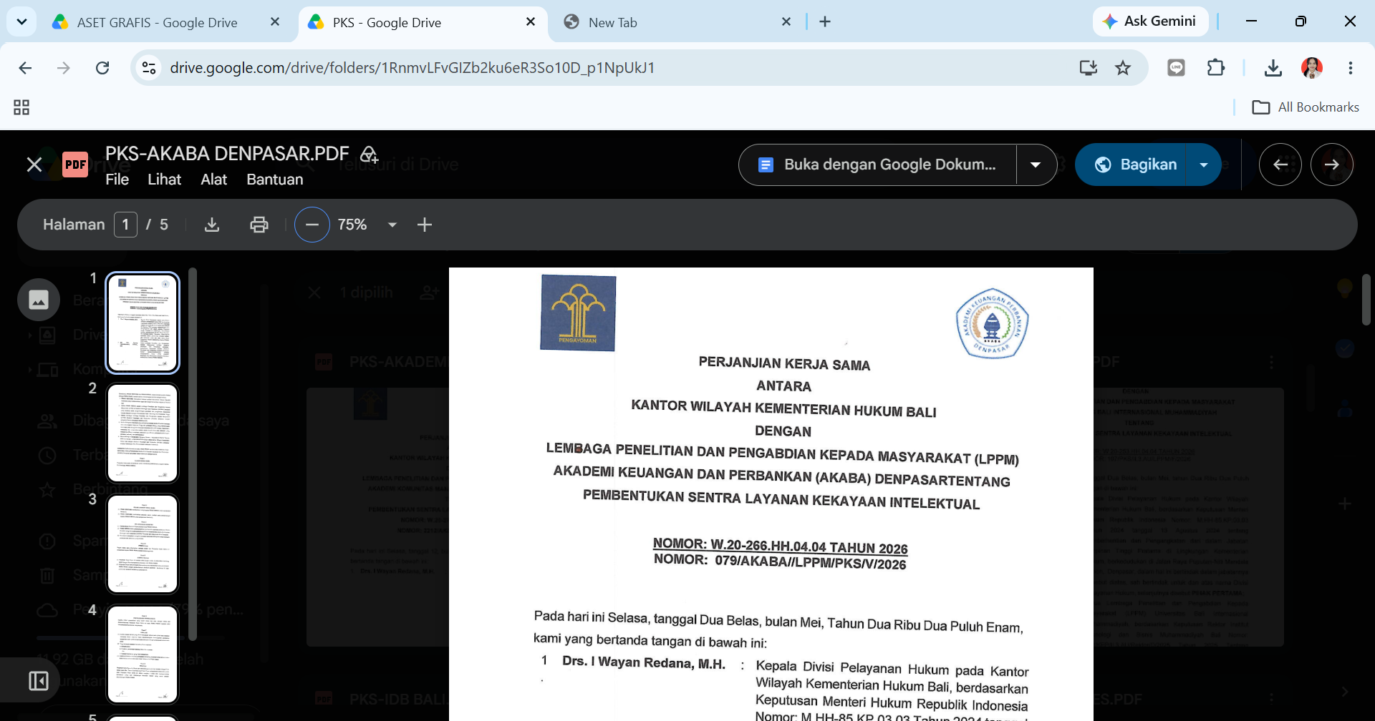Click the PDF file type icon
The width and height of the screenshot is (1375, 721).
click(75, 165)
